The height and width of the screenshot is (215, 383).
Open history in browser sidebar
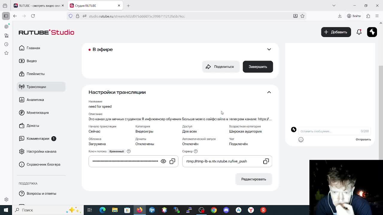[x=6, y=44]
